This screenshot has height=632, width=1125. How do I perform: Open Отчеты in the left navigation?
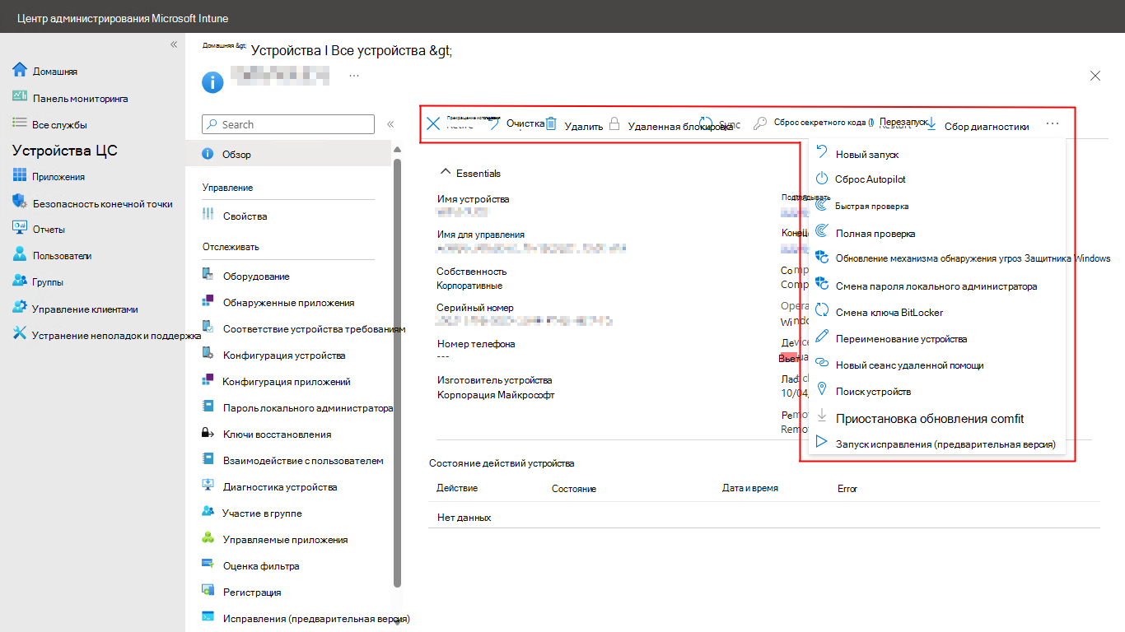coord(39,229)
